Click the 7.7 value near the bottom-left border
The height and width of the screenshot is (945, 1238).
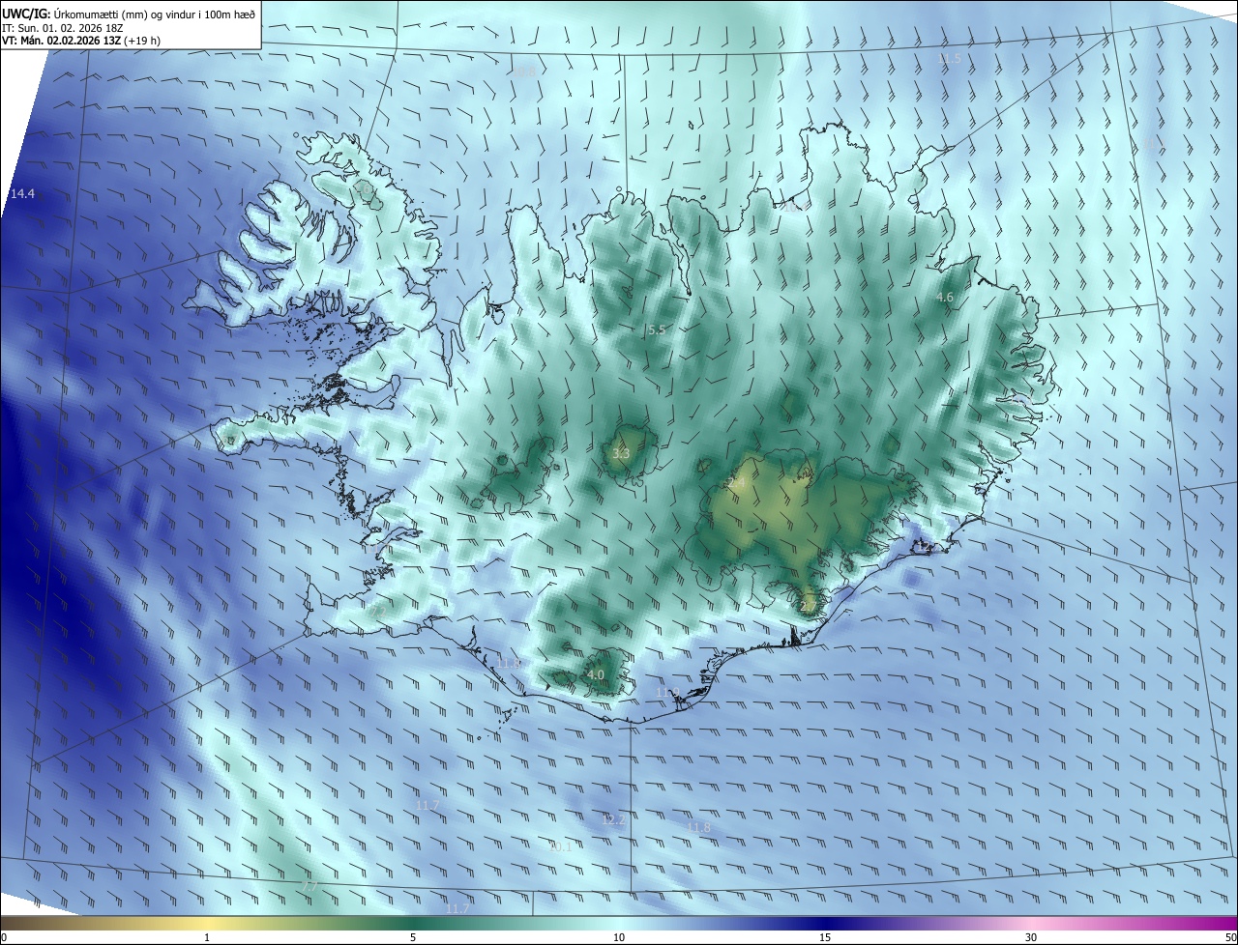[x=309, y=886]
